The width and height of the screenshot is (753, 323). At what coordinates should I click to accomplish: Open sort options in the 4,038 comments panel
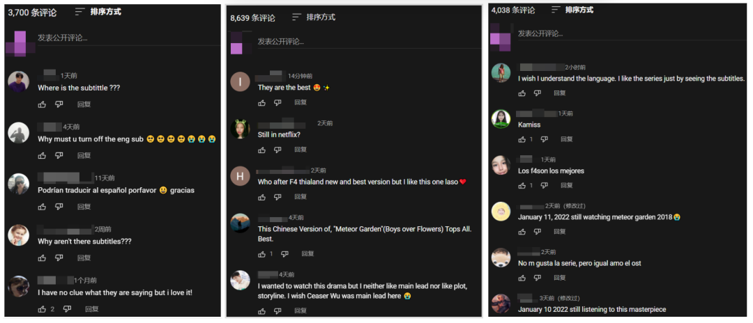click(572, 10)
